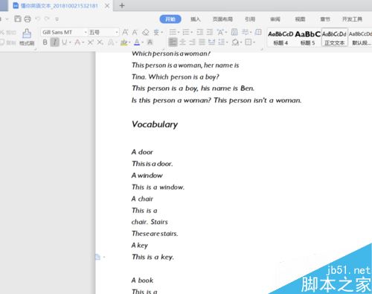Toggle italic formatting with the I button
The image size is (372, 294).
tap(54, 42)
